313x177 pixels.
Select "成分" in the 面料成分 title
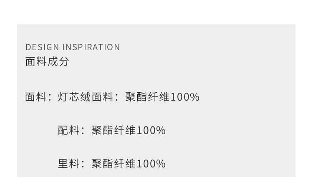point(58,62)
